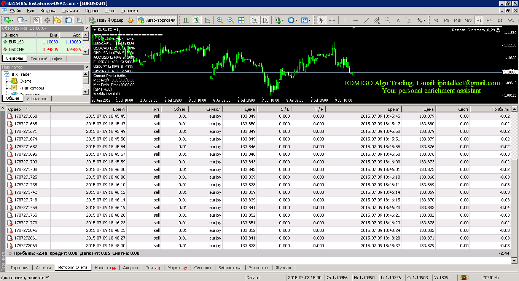Screen dimensions: 519x281
Task: Toggle the Авто-торговля button
Action: [x=157, y=20]
